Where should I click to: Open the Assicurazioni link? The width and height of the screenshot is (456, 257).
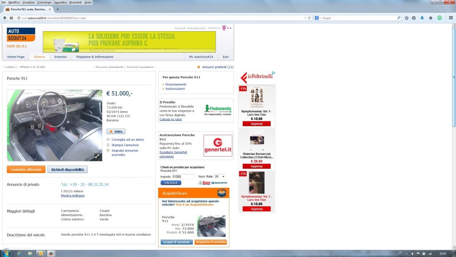175,89
